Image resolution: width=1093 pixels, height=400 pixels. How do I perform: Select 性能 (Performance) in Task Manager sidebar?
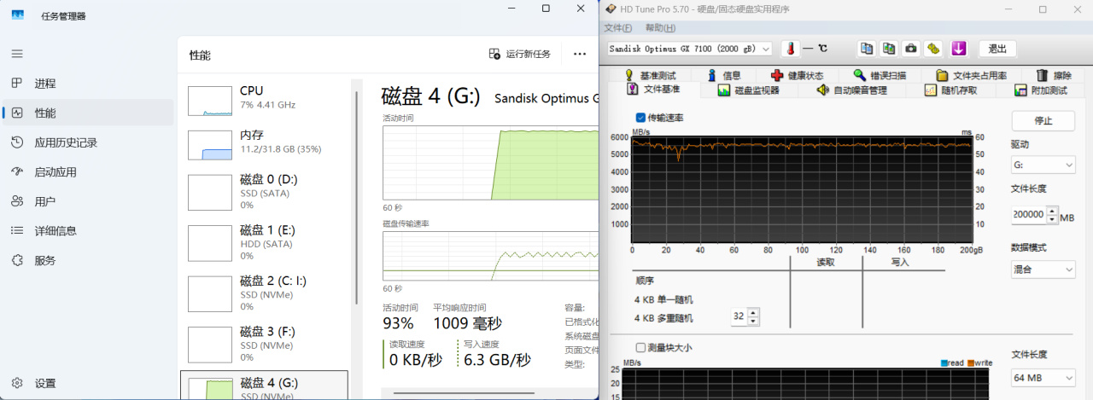88,113
